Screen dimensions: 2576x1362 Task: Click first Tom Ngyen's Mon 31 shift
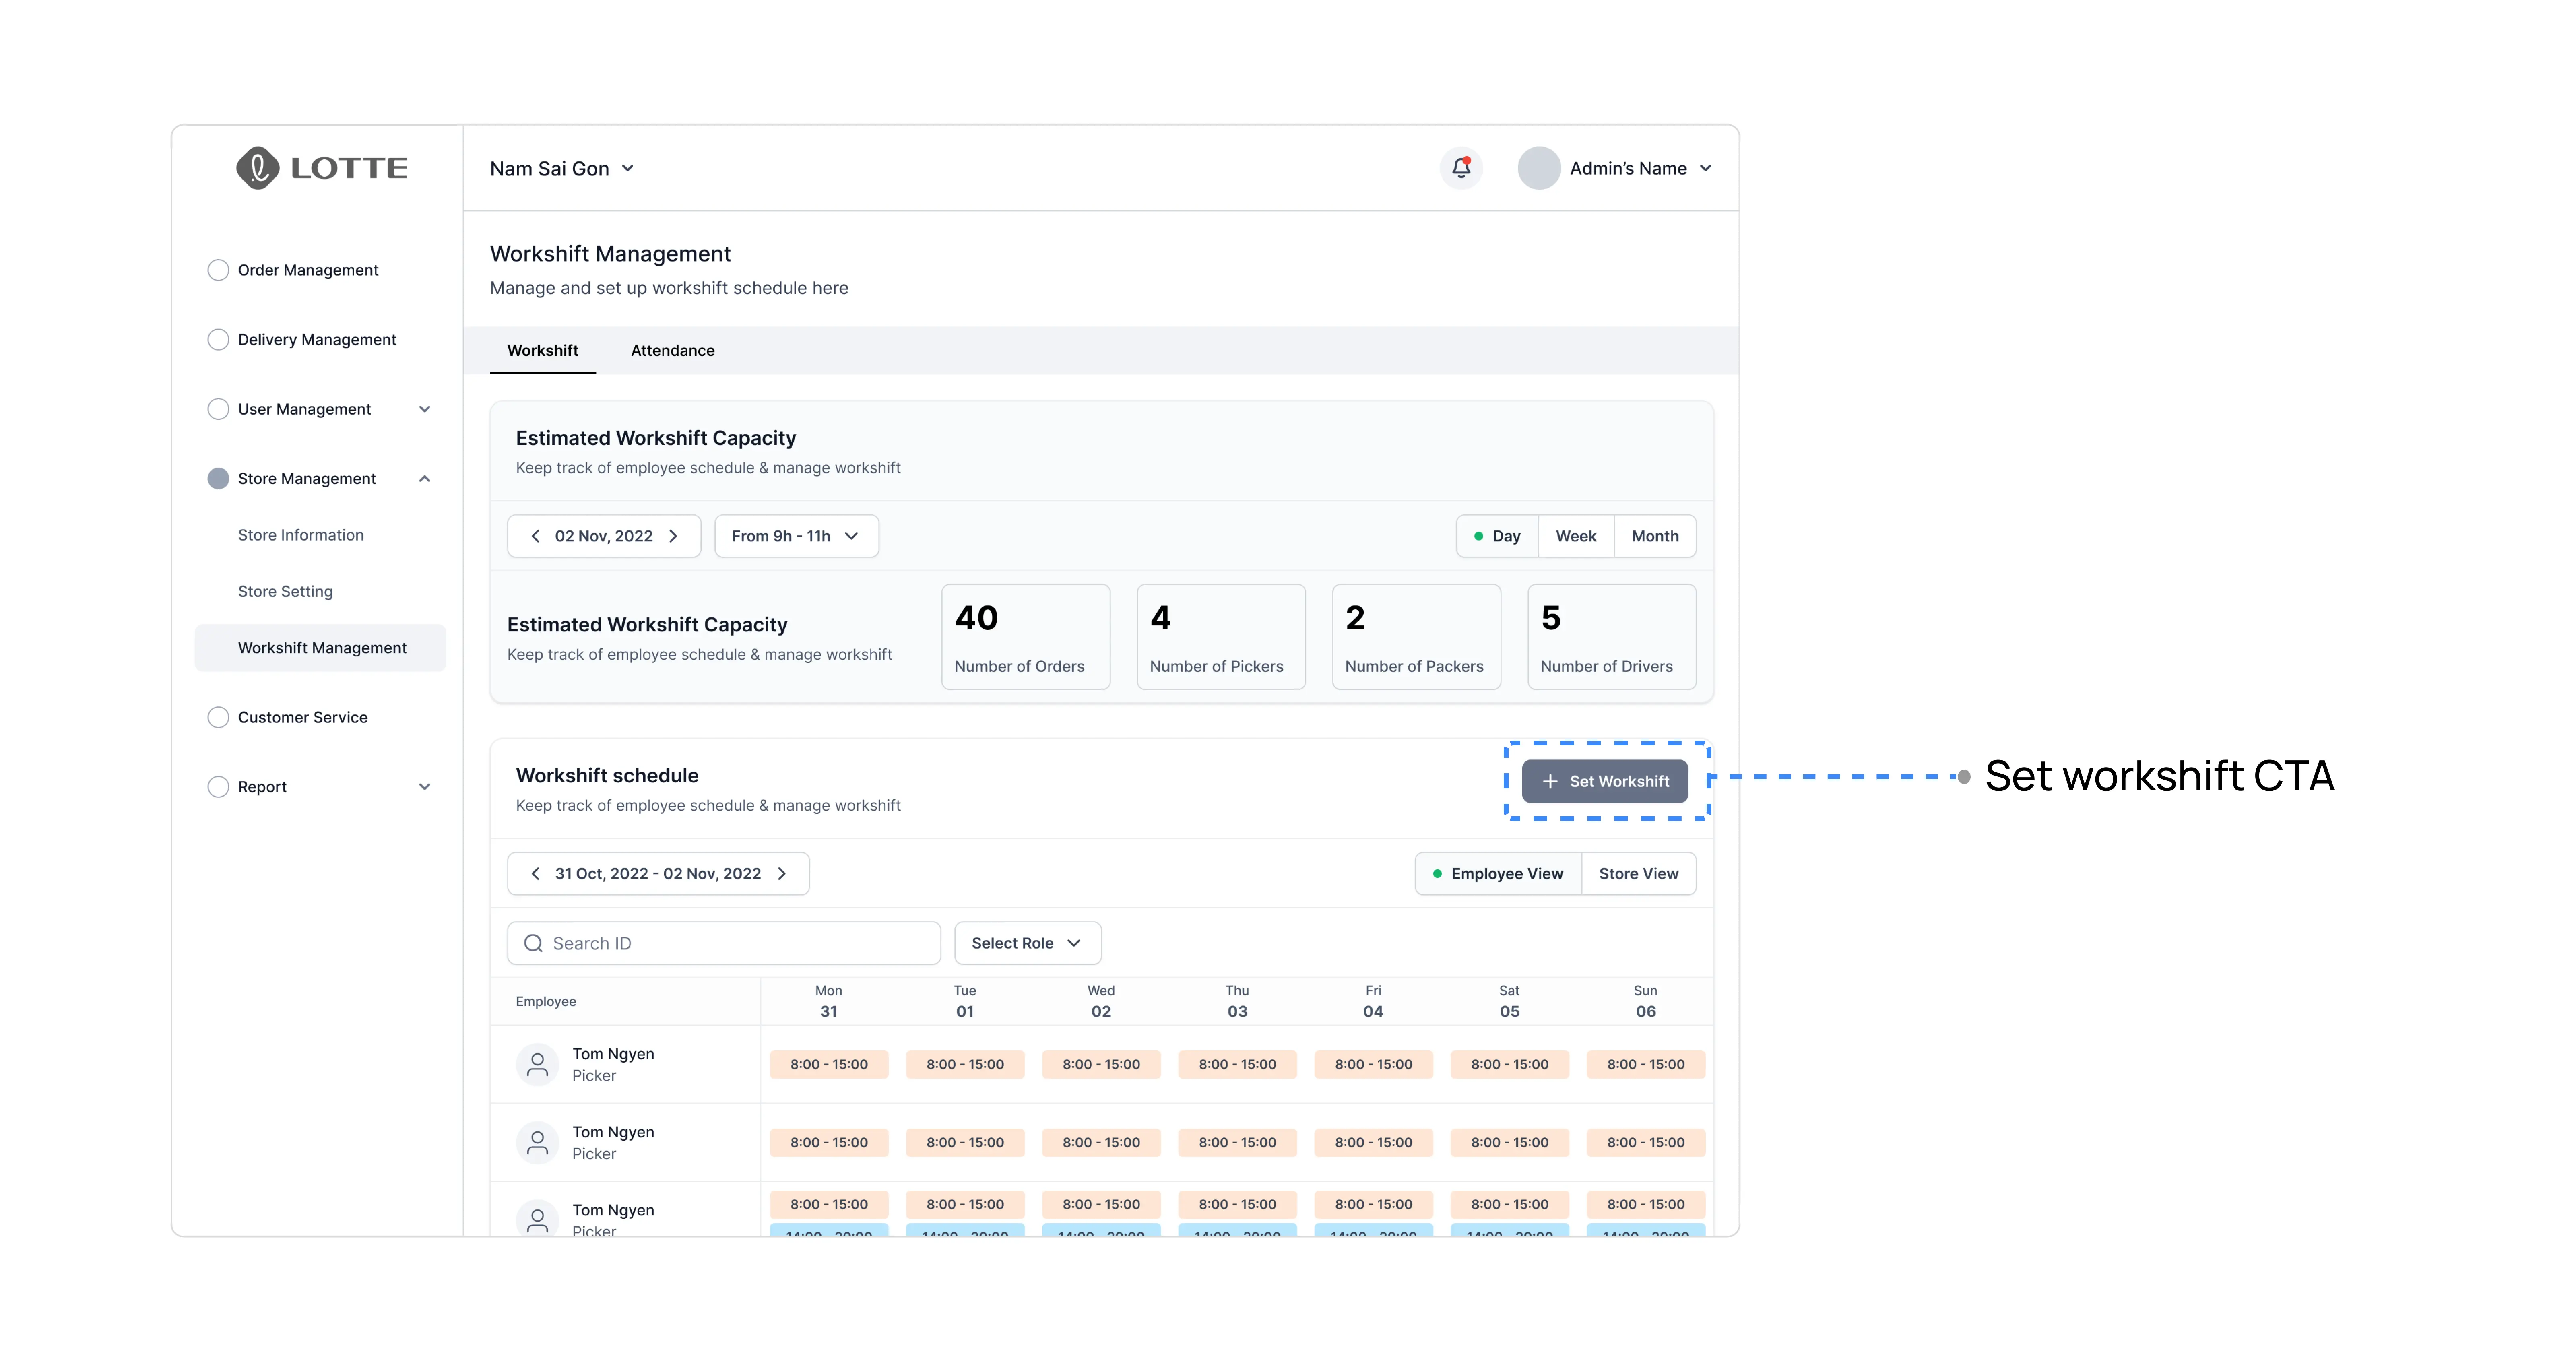point(829,1065)
